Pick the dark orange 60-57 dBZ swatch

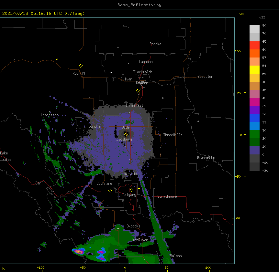(x=254, y=53)
